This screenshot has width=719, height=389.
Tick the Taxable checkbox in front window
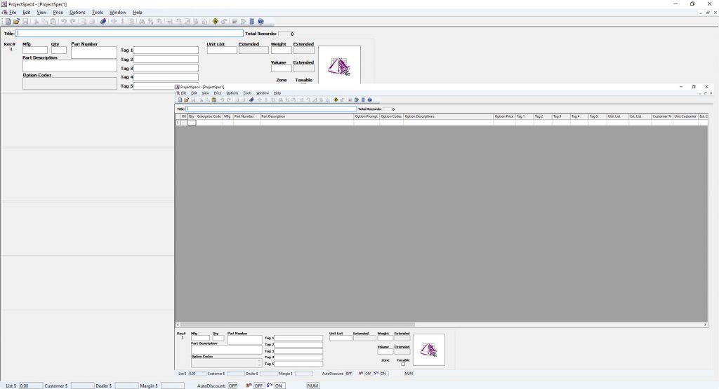tap(403, 364)
